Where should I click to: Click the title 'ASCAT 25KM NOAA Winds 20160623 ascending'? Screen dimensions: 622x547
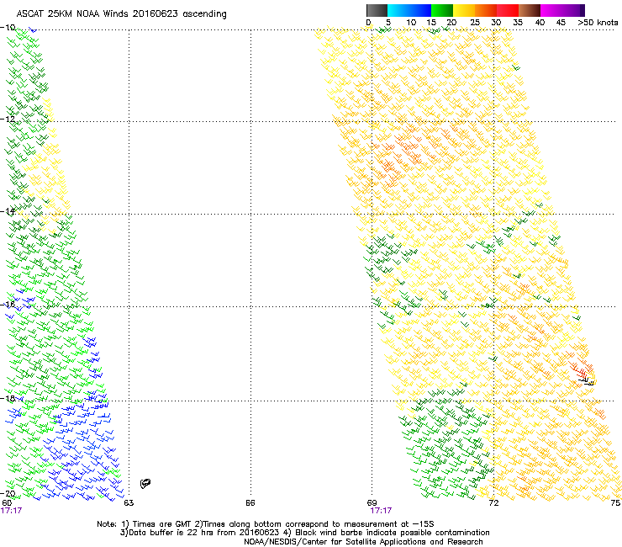click(121, 14)
